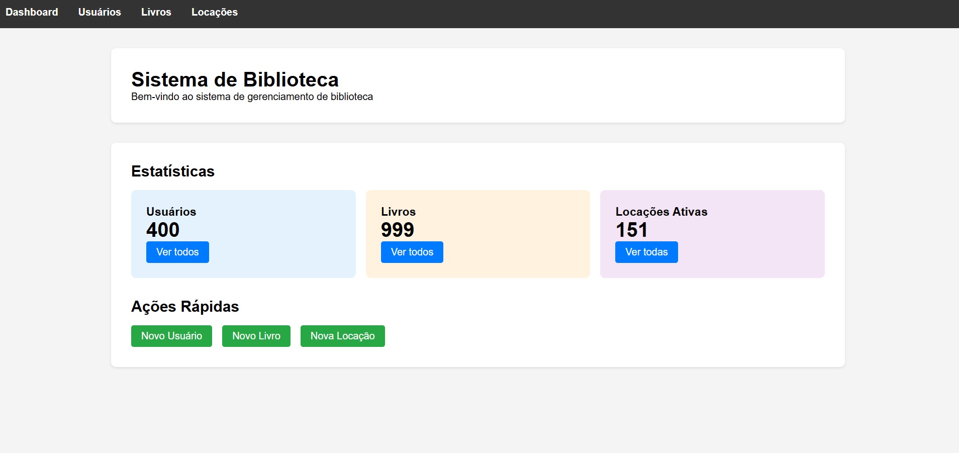Select Locações in the navigation bar
Image resolution: width=959 pixels, height=453 pixels.
[214, 12]
